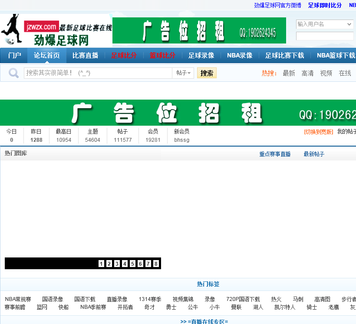
Task: Open the 快船 tag
Action: (63, 307)
